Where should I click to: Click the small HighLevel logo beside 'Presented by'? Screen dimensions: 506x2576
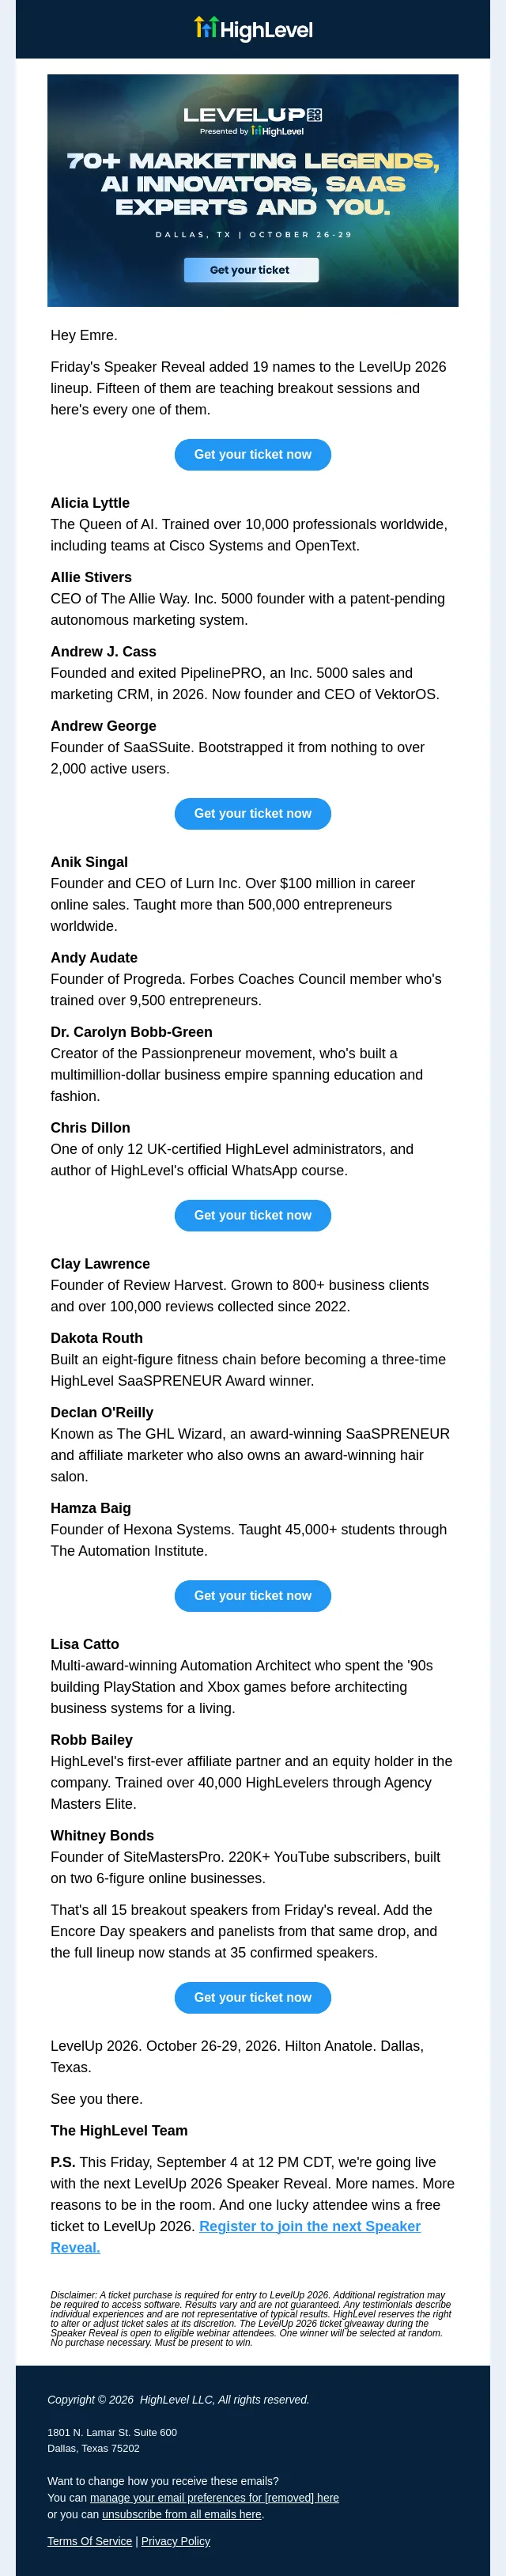click(x=277, y=131)
